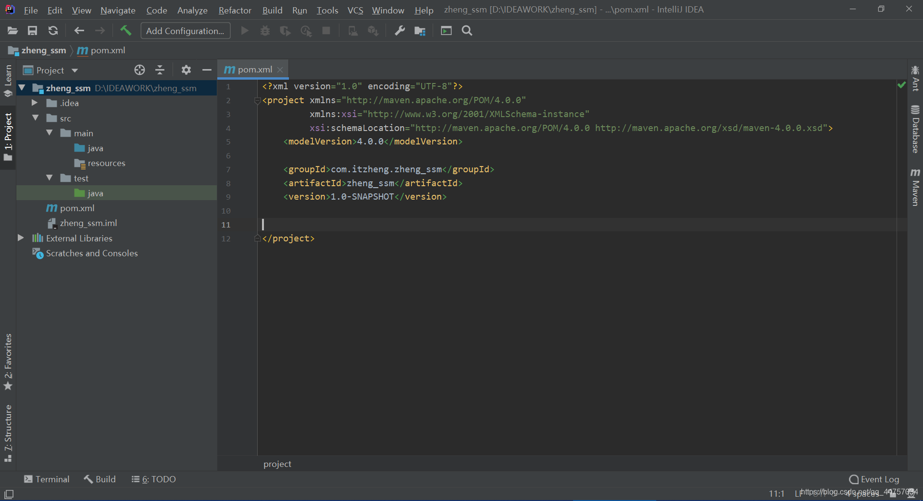Click the Run Anything toolbar icon
The image size is (923, 501).
click(446, 31)
